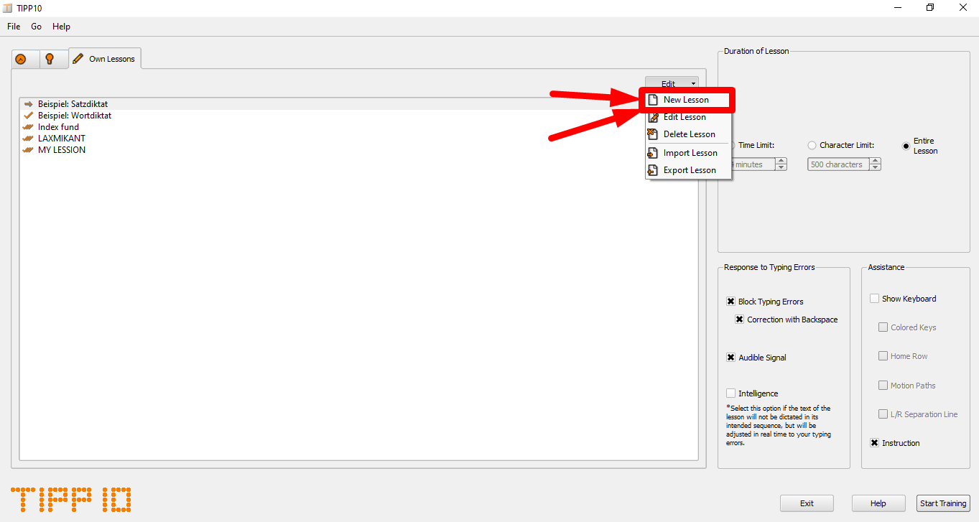Select lesson Beispiel: Satzdiktat

point(358,104)
